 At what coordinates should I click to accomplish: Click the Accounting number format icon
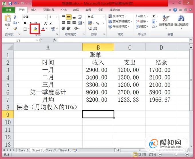[x=90, y=23]
